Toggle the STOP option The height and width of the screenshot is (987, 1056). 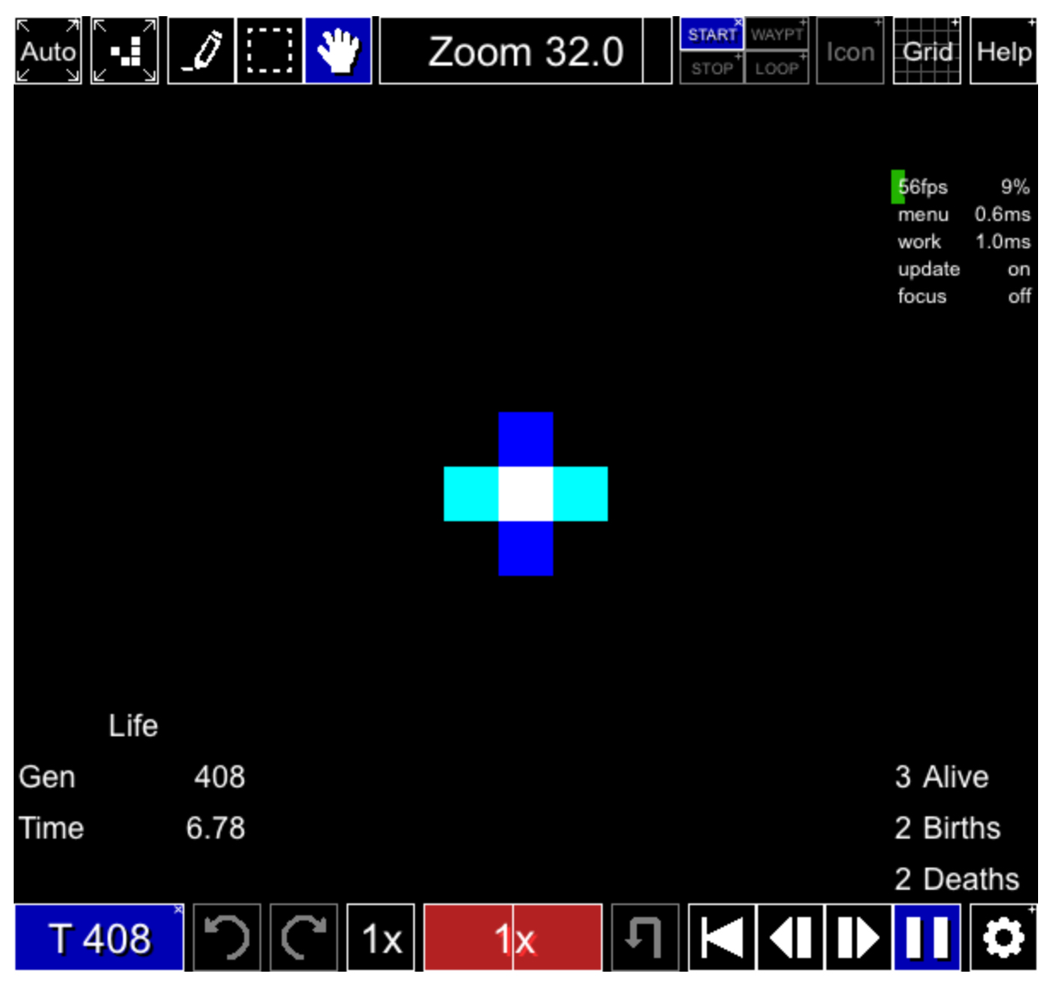pos(712,68)
